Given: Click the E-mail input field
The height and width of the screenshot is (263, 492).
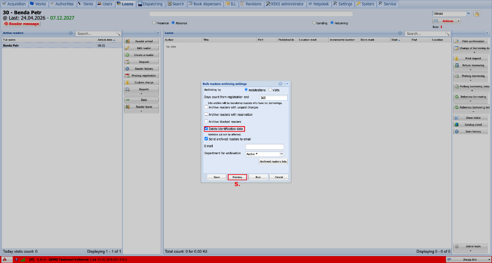Looking at the screenshot, I should pos(265,147).
